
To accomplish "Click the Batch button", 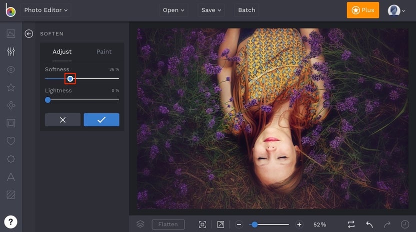I will pos(246,10).
